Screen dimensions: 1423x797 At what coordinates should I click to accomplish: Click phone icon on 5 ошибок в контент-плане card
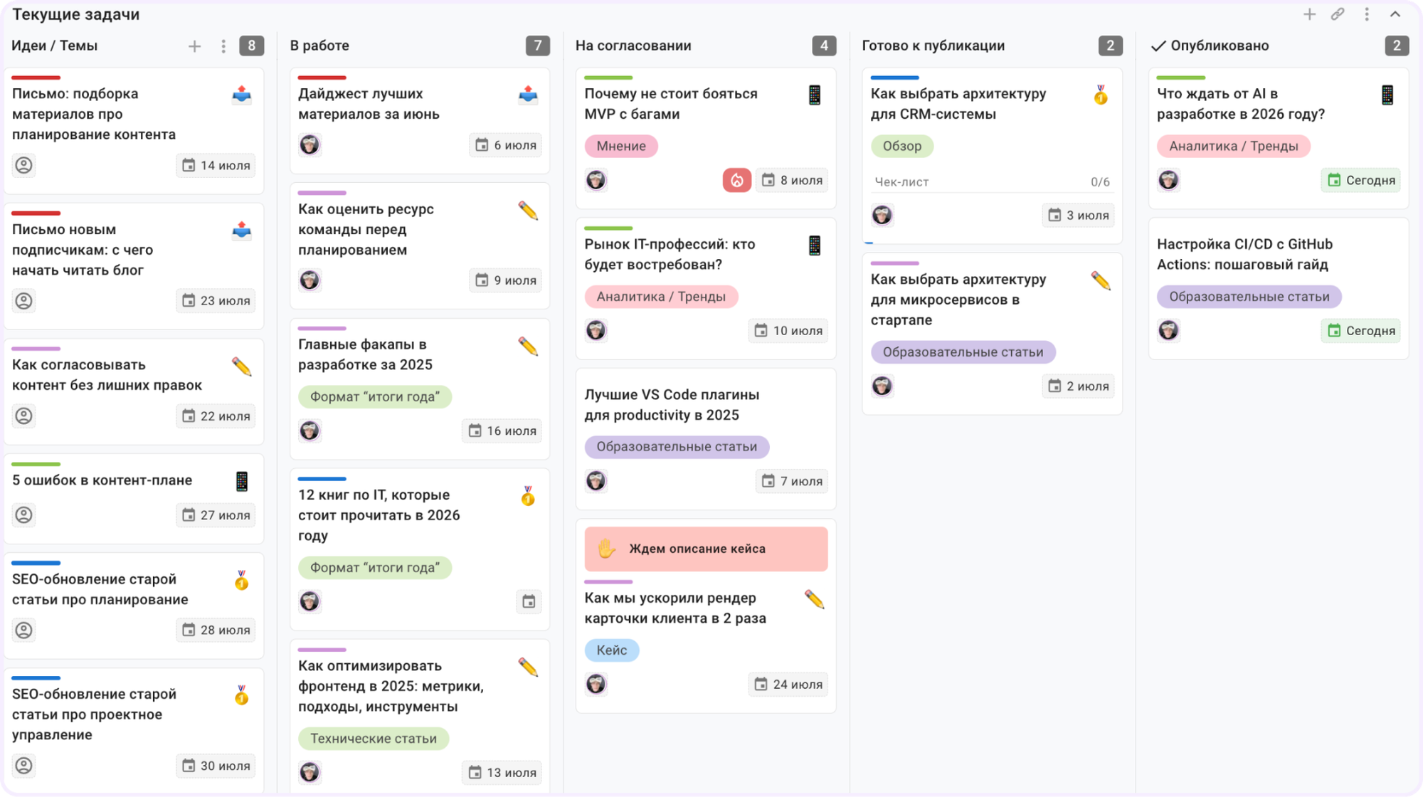(x=242, y=481)
